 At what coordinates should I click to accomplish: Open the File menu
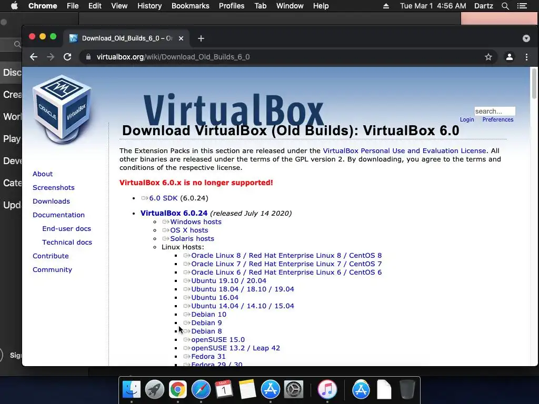pyautogui.click(x=73, y=6)
